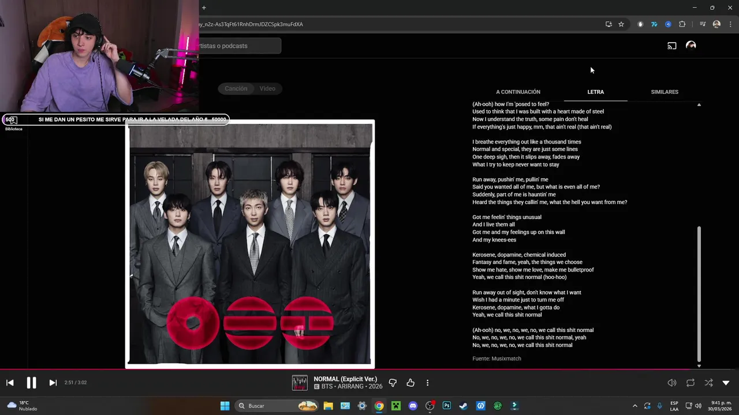
Task: Open Photoshop from the taskbar
Action: (x=447, y=406)
